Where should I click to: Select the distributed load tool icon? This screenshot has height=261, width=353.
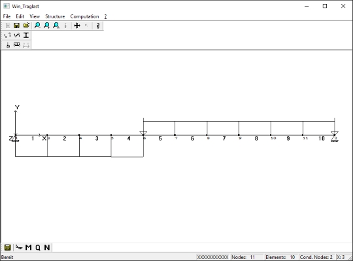tap(17, 44)
